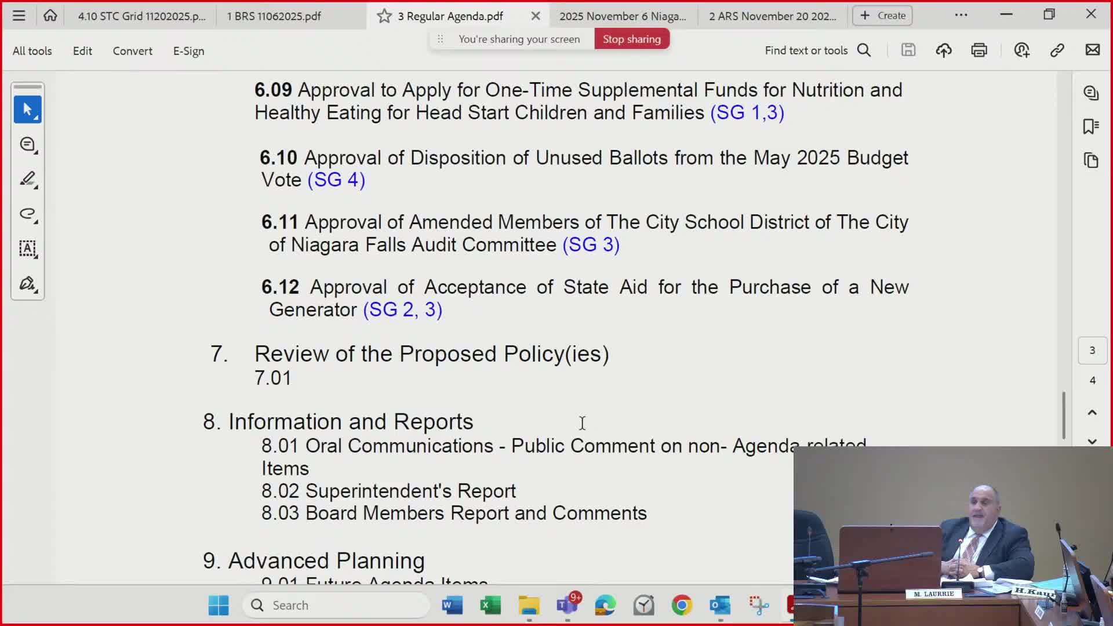Star the 3 Regular Agenda.pdf tab
Screen dimensions: 1113x626
(x=384, y=16)
